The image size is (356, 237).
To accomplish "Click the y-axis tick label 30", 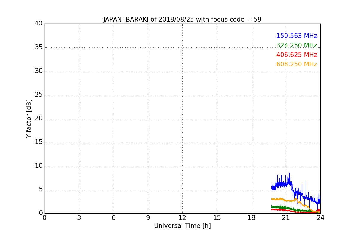I will (39, 71).
